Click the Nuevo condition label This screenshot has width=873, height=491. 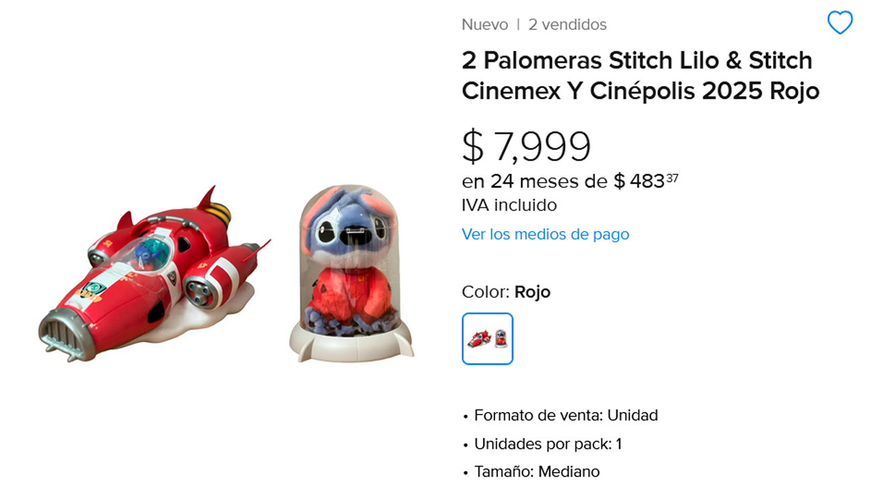click(x=485, y=25)
